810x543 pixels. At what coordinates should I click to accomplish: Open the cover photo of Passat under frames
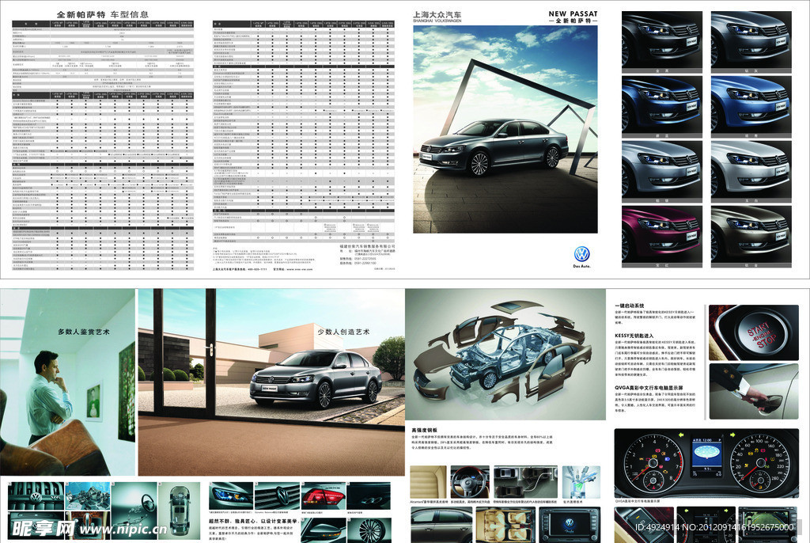pos(505,129)
